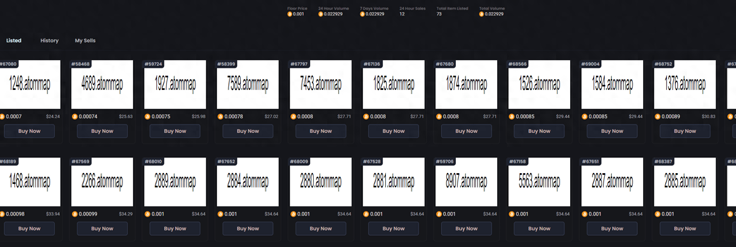Click Buy Now under 2885.atommap
Viewport: 736px width, 247px height.
685,228
